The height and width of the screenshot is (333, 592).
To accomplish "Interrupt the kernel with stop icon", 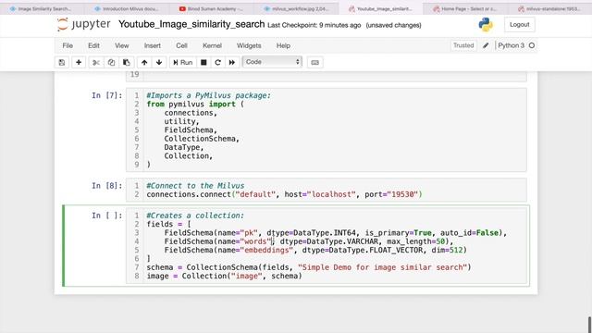I will (x=203, y=62).
